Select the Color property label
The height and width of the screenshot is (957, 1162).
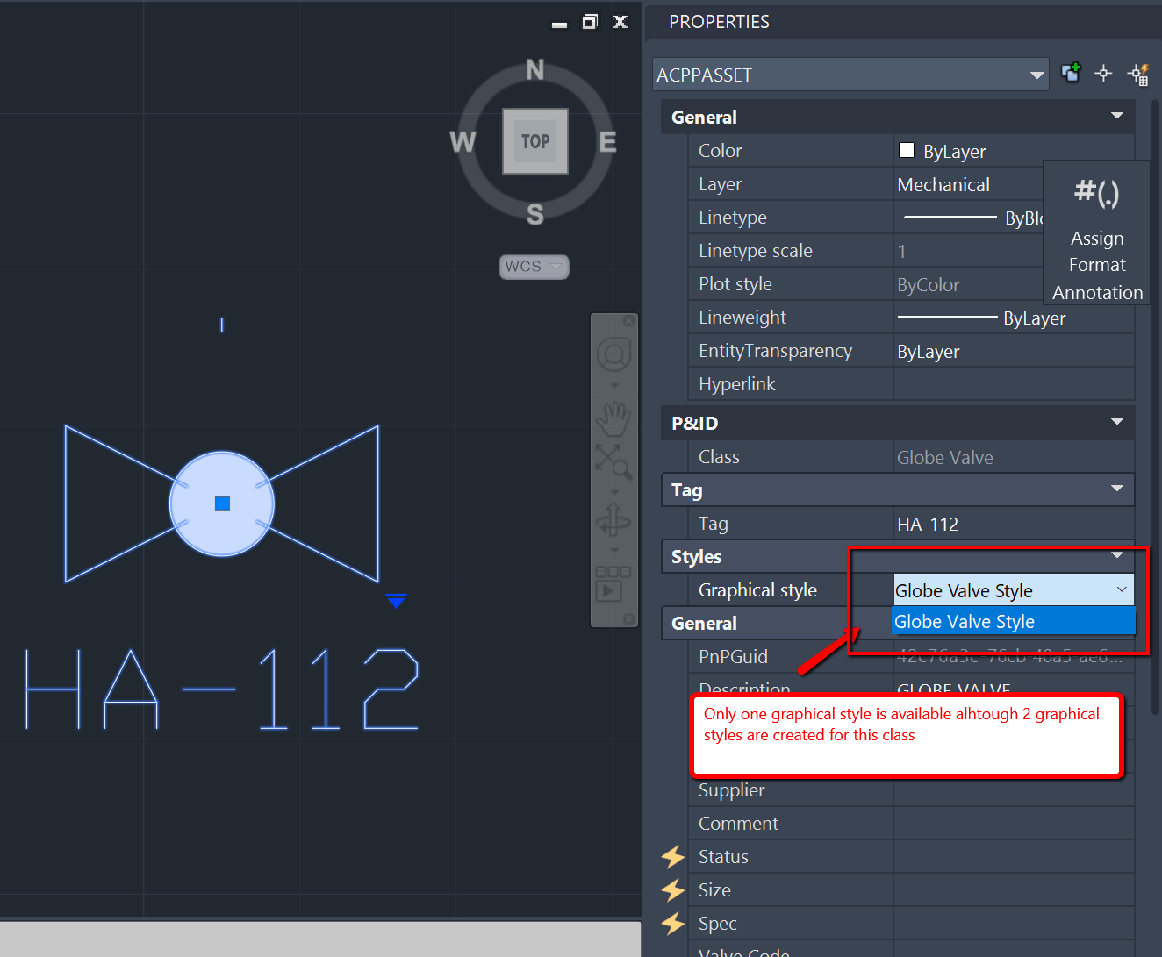coord(721,151)
